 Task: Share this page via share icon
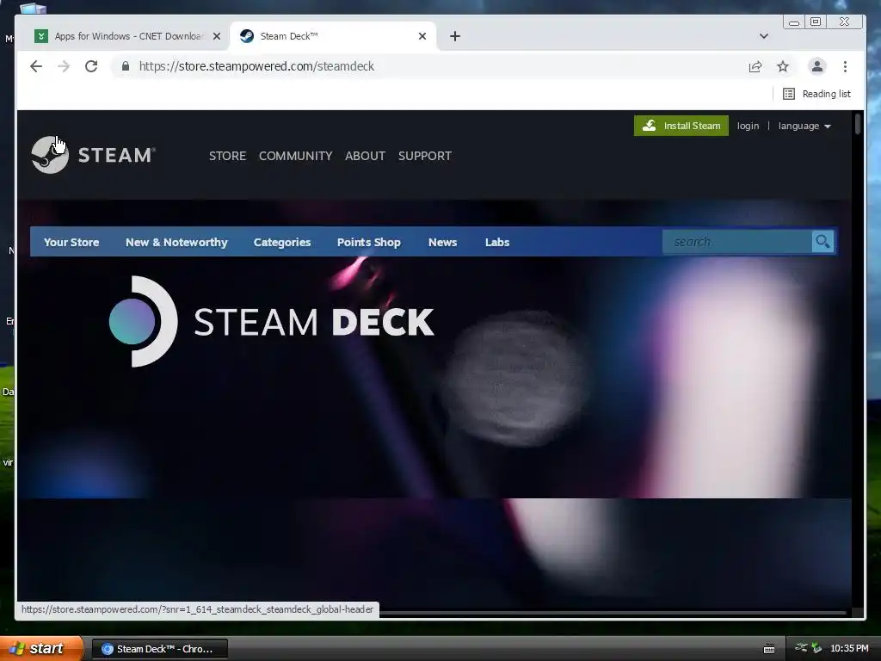[755, 66]
